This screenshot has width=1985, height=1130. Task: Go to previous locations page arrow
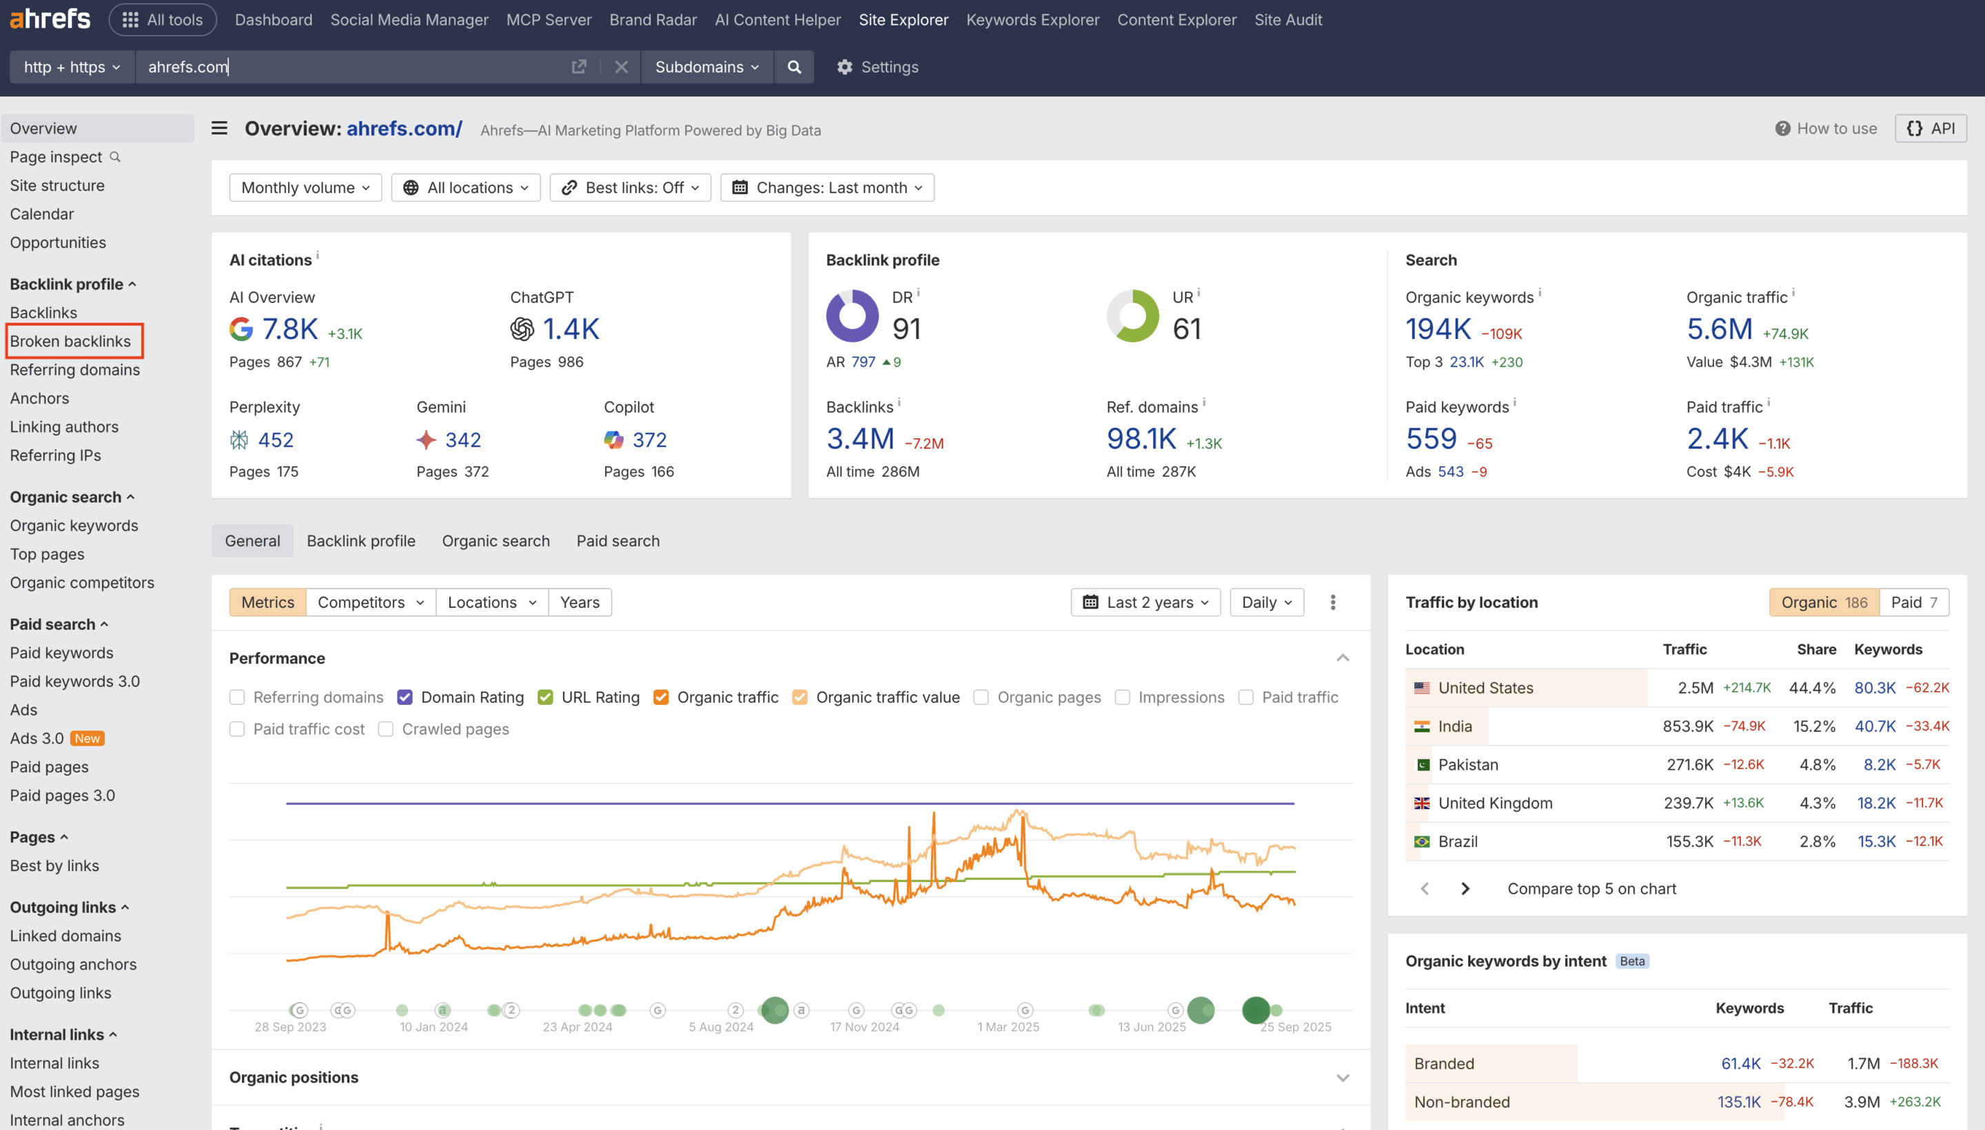[x=1425, y=889]
